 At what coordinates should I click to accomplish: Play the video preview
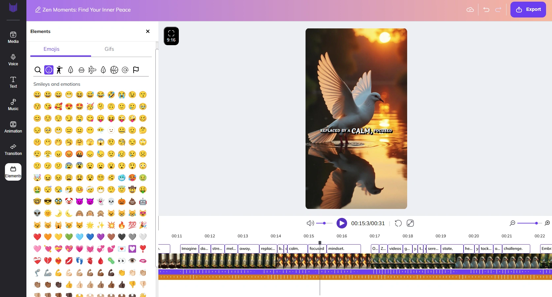(x=342, y=223)
